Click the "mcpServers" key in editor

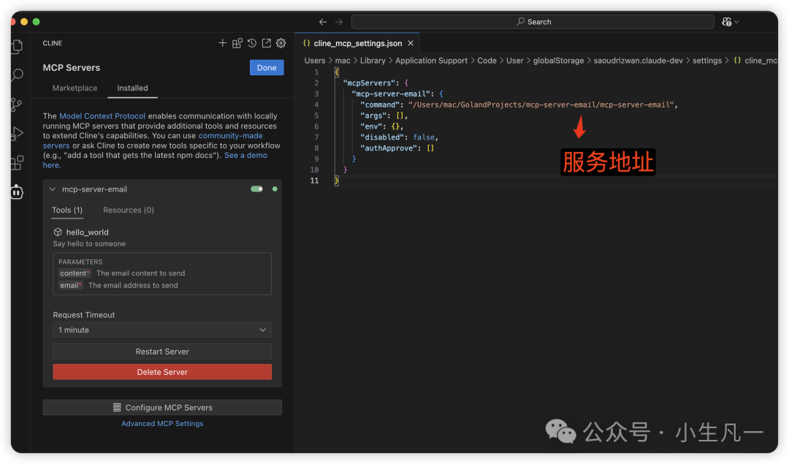pyautogui.click(x=367, y=83)
